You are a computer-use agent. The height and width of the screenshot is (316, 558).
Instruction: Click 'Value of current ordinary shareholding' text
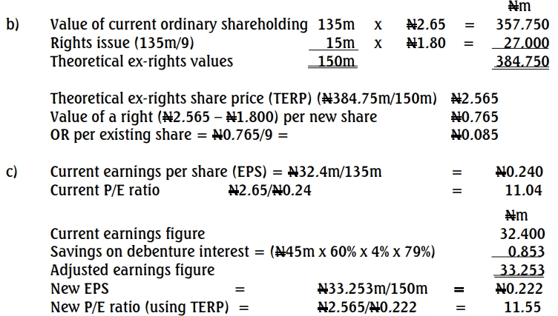178,24
